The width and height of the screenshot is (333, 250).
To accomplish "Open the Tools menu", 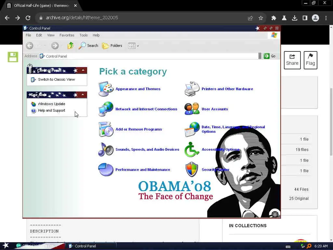I will click(x=84, y=35).
